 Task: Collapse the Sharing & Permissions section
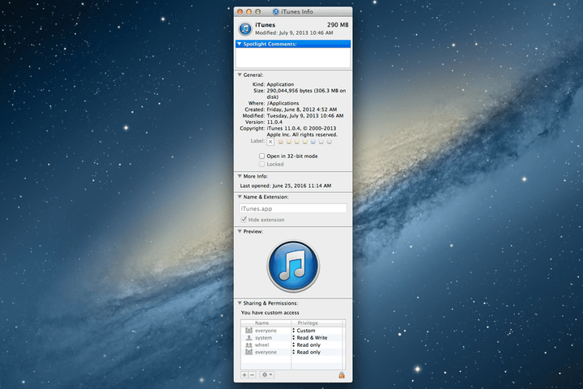pyautogui.click(x=240, y=303)
